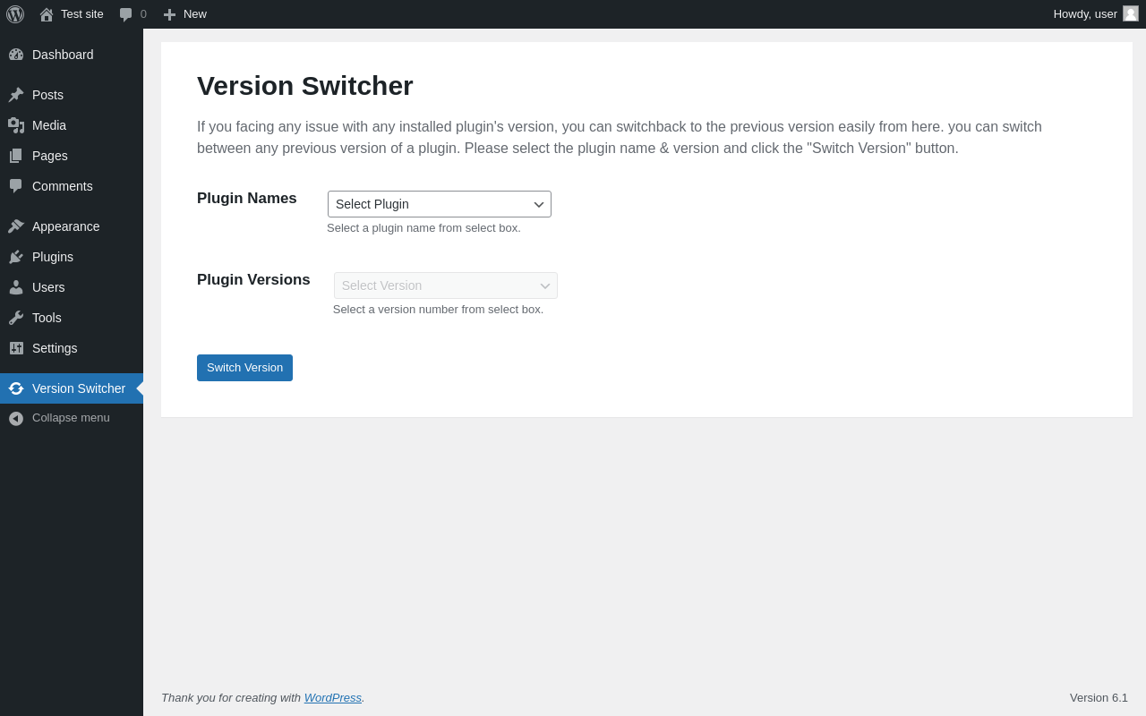1146x716 pixels.
Task: Open the Appearance menu
Action: (72, 226)
